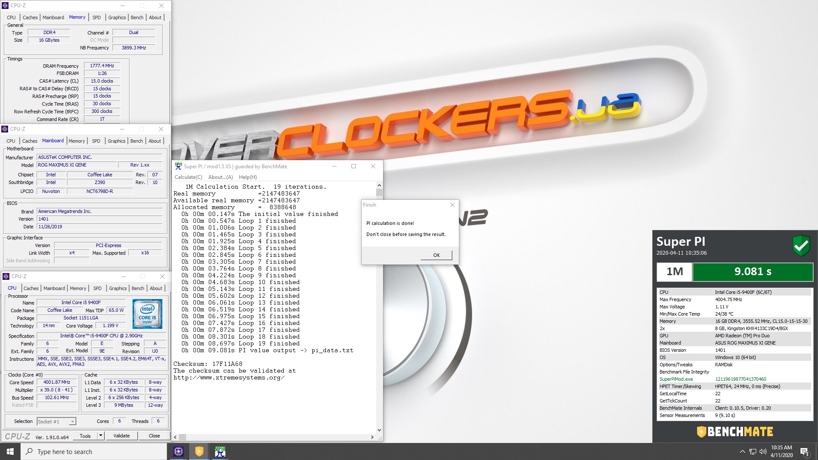The width and height of the screenshot is (818, 460).
Task: Click the checksum 17F11A68 line
Action: point(208,364)
